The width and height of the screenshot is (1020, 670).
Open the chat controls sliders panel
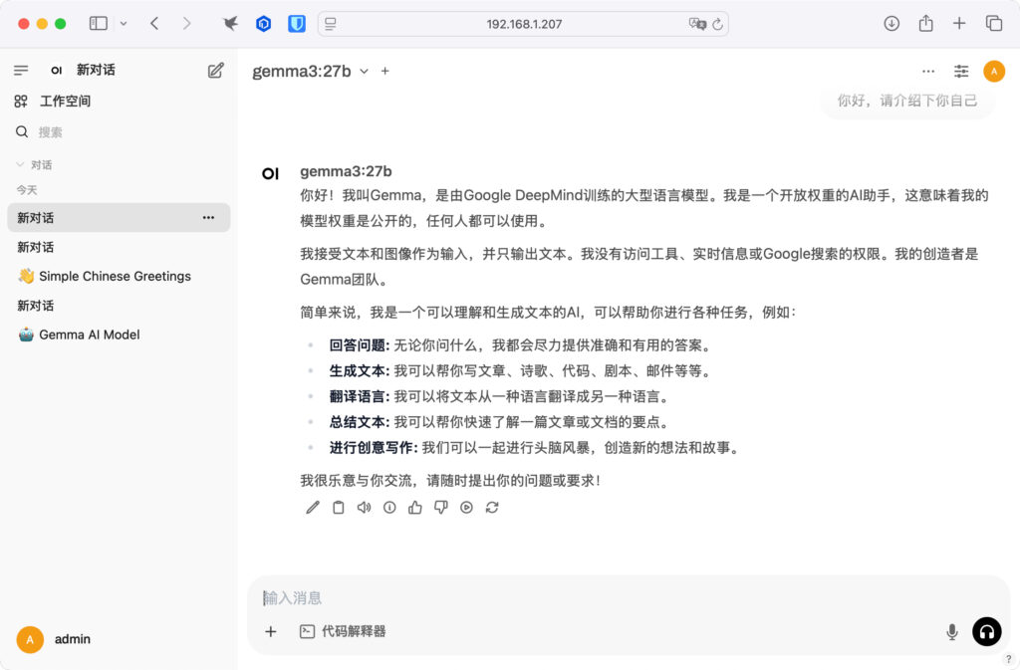click(x=961, y=71)
